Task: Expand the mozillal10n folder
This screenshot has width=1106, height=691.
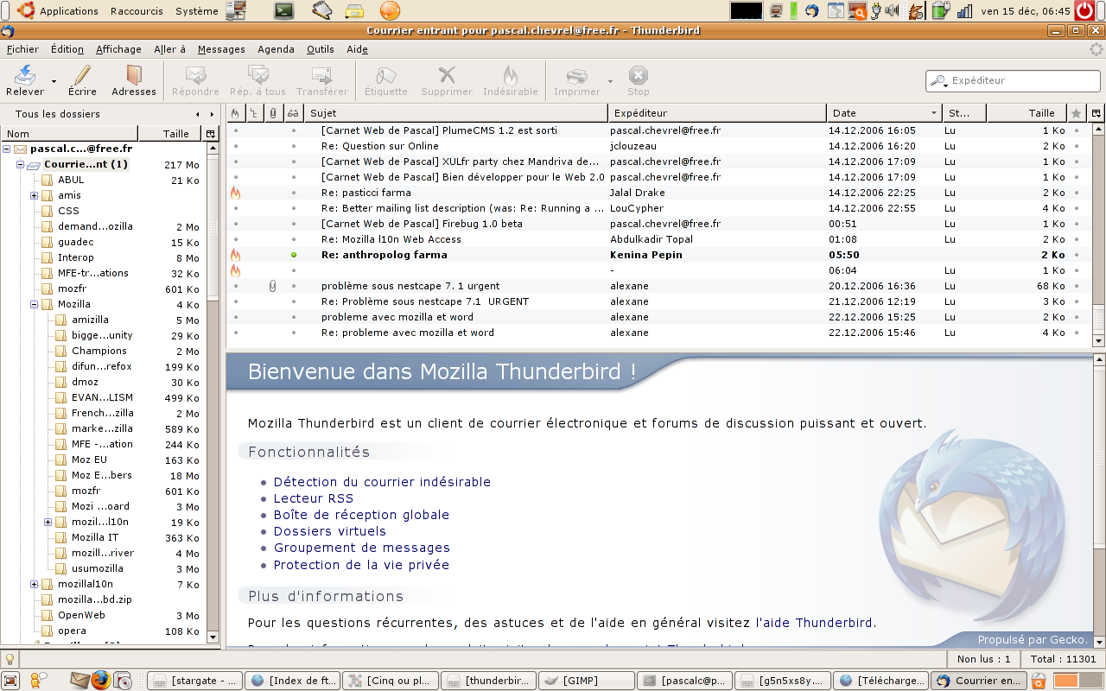Action: click(35, 584)
